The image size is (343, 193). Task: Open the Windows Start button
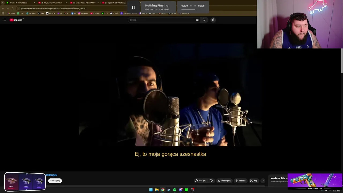pyautogui.click(x=151, y=190)
